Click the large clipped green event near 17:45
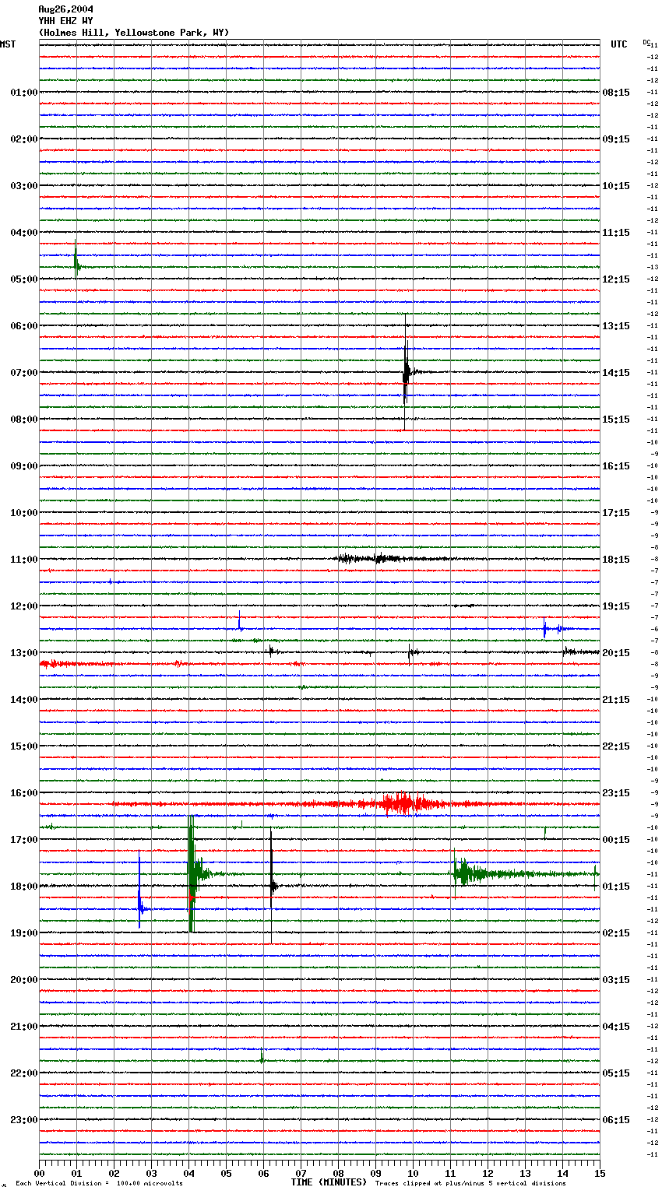662x1194 pixels. click(x=192, y=873)
